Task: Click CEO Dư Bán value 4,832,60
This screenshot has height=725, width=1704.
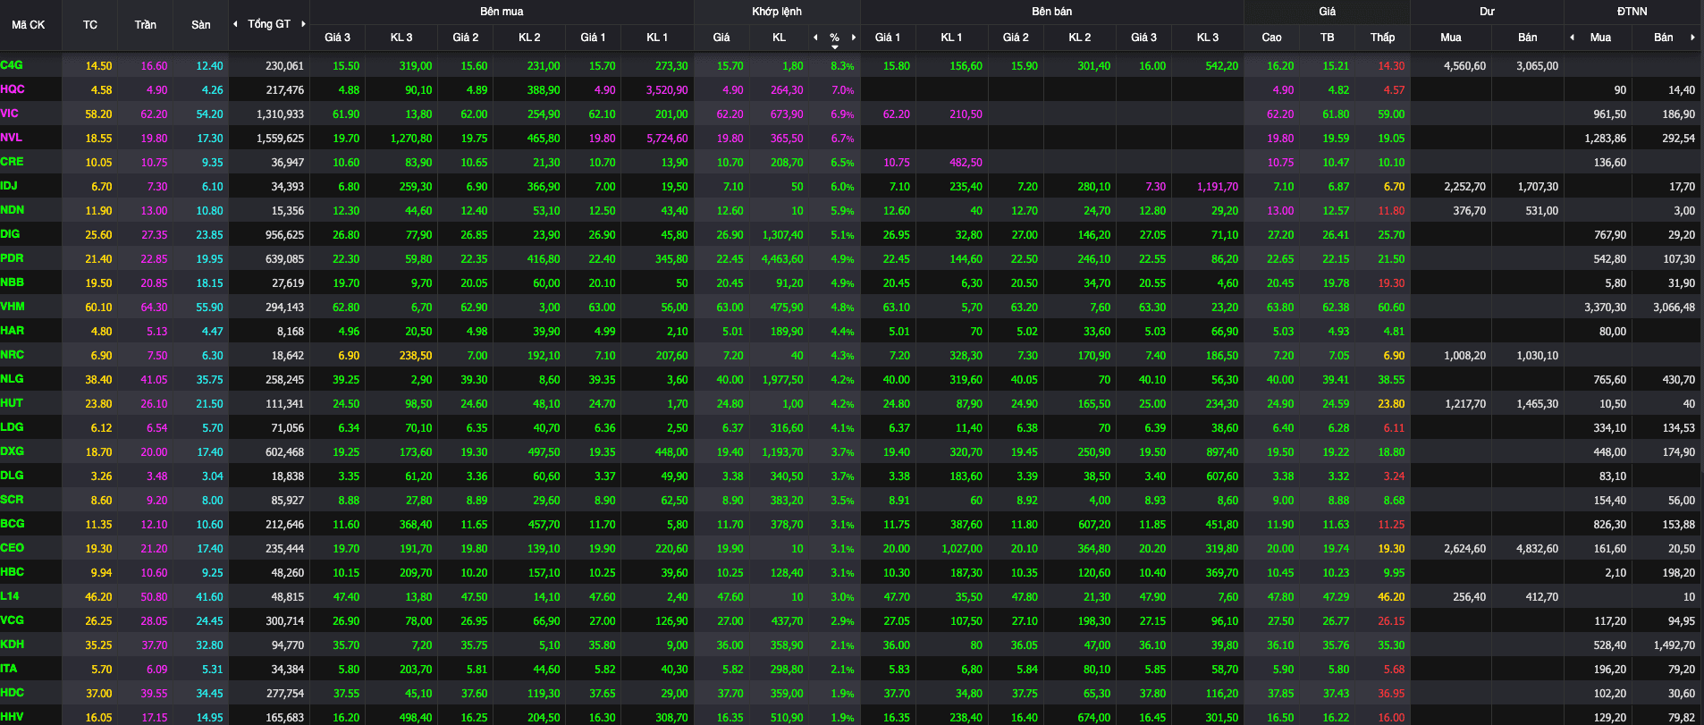Action: point(1537,549)
